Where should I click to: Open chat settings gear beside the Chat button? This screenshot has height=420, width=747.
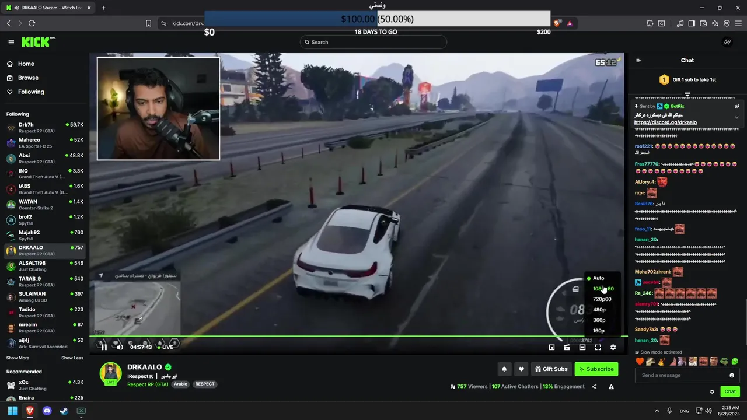[712, 392]
